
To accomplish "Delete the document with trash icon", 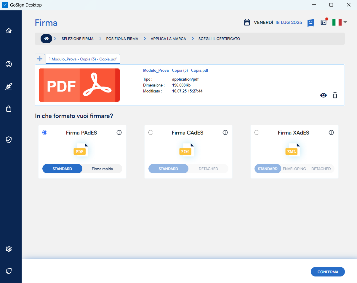I will tap(335, 95).
